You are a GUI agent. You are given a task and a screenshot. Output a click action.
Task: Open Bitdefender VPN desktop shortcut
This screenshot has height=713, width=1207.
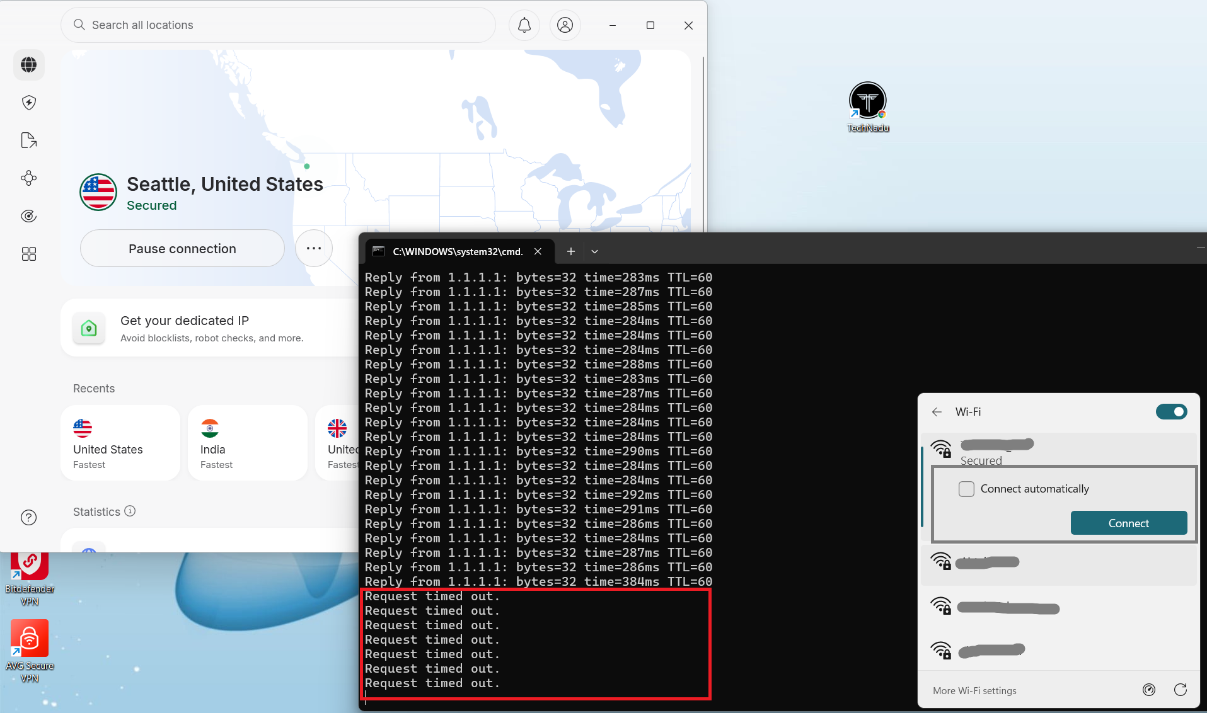point(30,579)
